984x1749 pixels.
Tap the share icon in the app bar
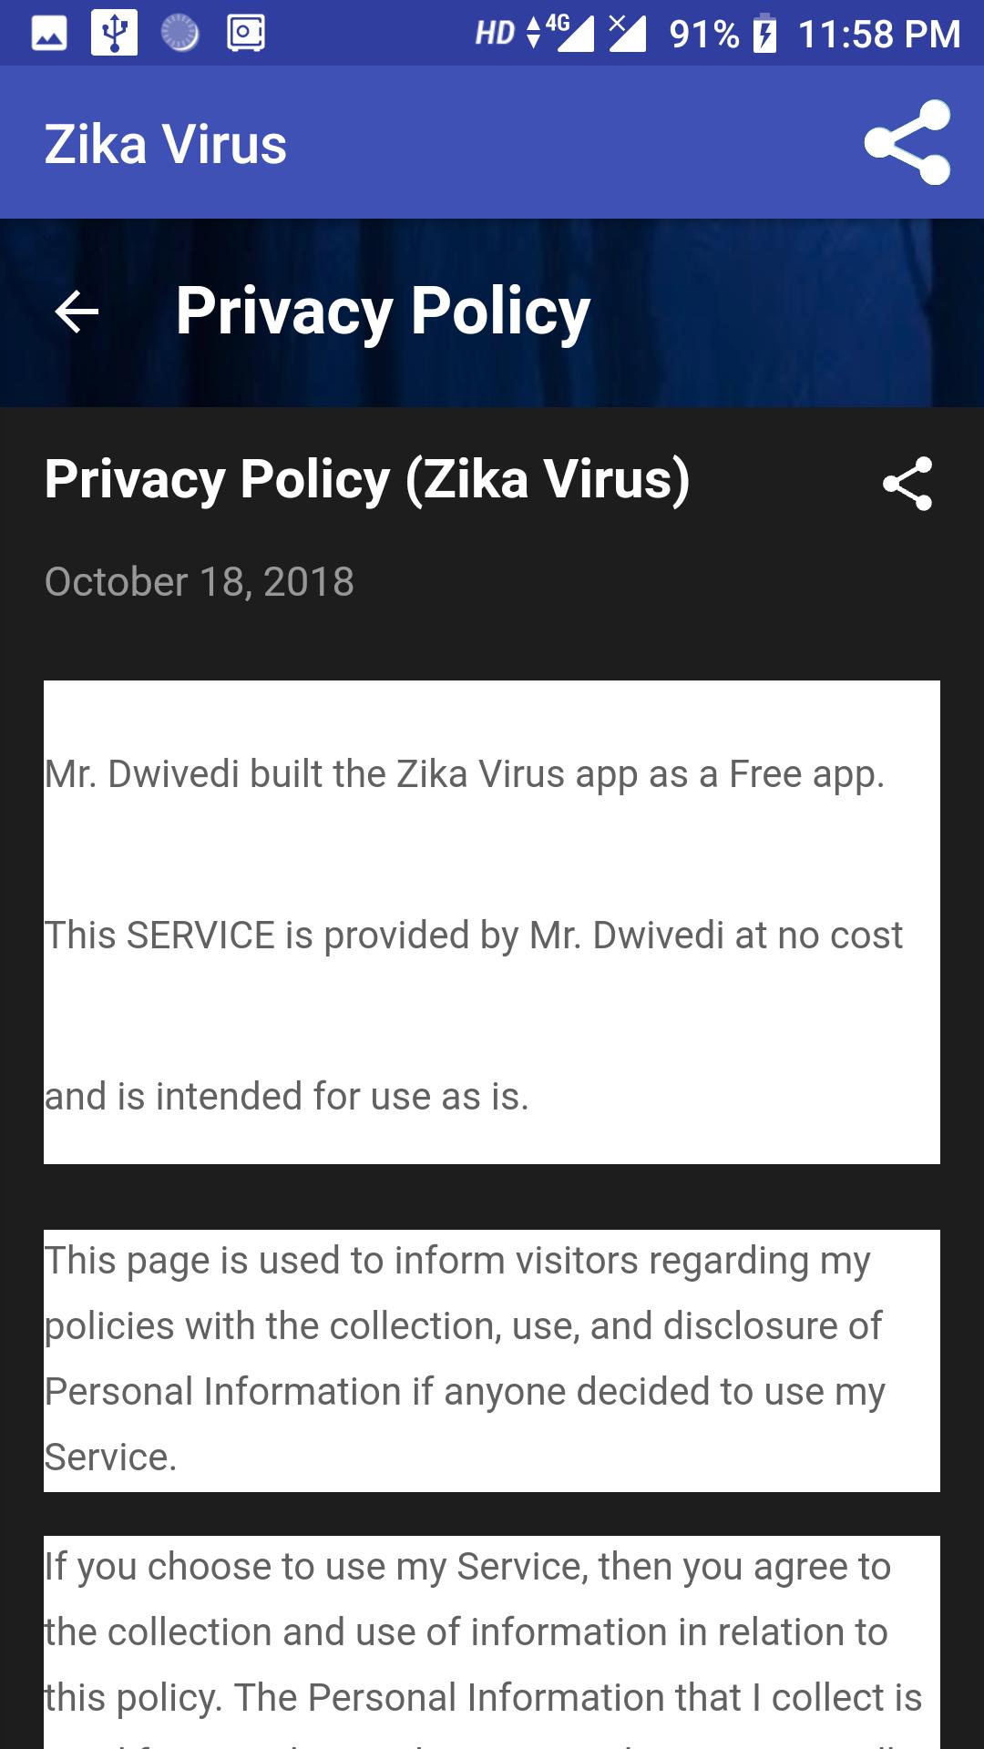(x=907, y=142)
